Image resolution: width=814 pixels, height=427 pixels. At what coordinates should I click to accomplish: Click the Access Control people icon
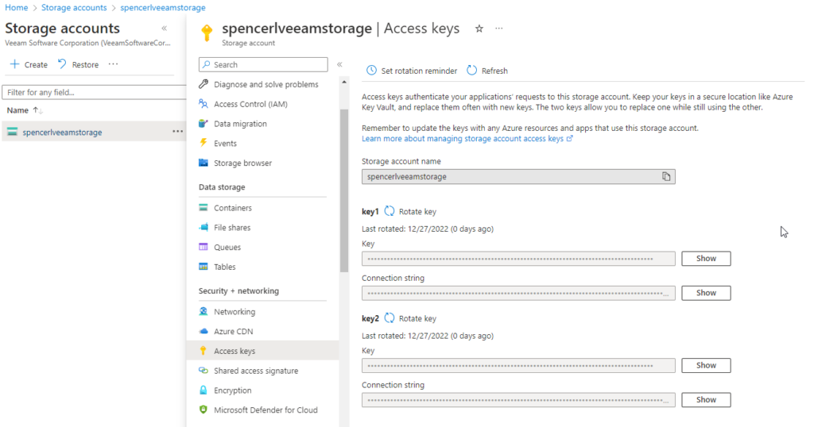[203, 104]
